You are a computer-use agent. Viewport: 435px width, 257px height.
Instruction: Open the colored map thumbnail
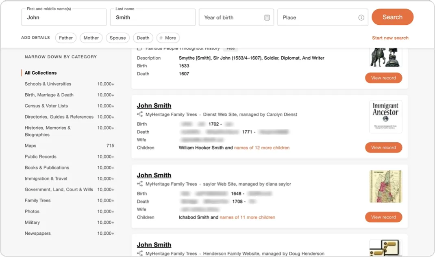click(x=386, y=186)
